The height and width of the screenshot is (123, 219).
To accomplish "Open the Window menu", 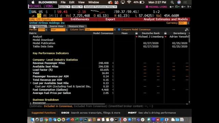I will tap(93, 2).
